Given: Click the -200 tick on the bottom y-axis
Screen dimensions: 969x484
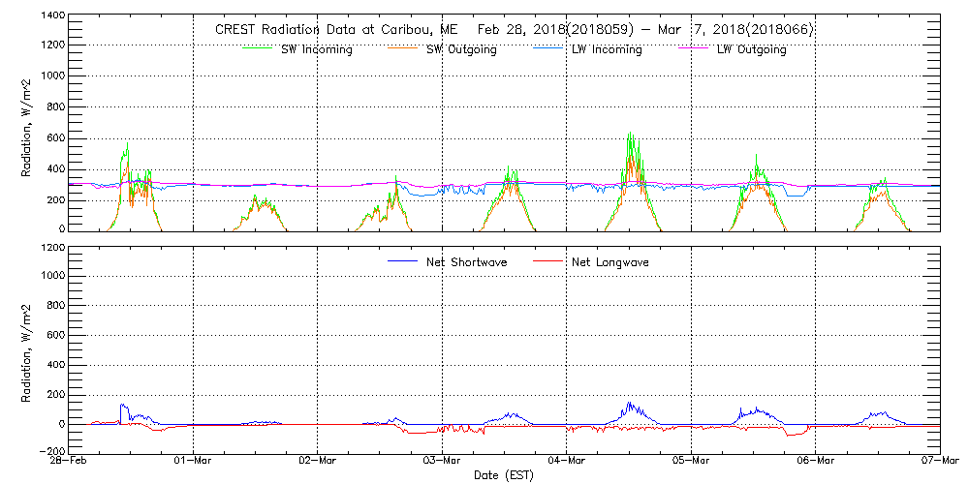Looking at the screenshot, I should tap(49, 451).
